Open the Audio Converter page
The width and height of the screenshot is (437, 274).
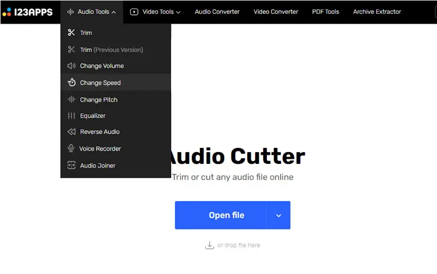tap(217, 12)
